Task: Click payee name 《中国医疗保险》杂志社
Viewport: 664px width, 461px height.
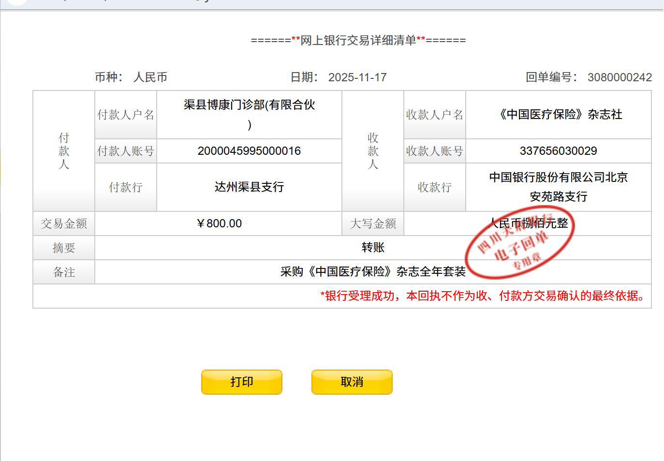Action: click(x=559, y=115)
